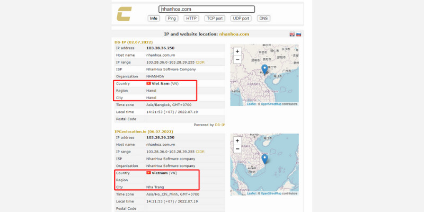The height and width of the screenshot is (212, 424).
Task: Zoom out on the IPGeolocation.io map
Action: [237, 149]
